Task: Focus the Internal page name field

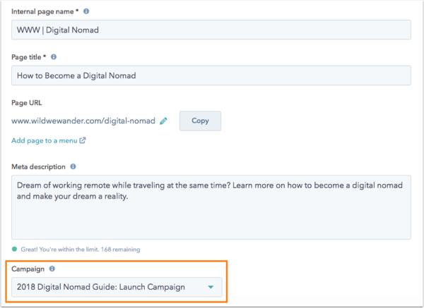Action: (211, 30)
